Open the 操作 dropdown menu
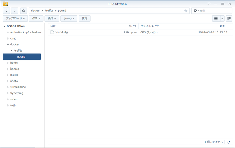This screenshot has height=148, width=235. (52, 18)
